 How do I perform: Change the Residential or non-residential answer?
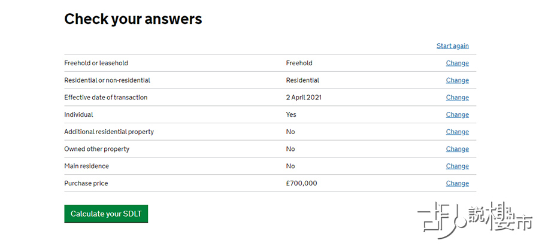pyautogui.click(x=457, y=80)
